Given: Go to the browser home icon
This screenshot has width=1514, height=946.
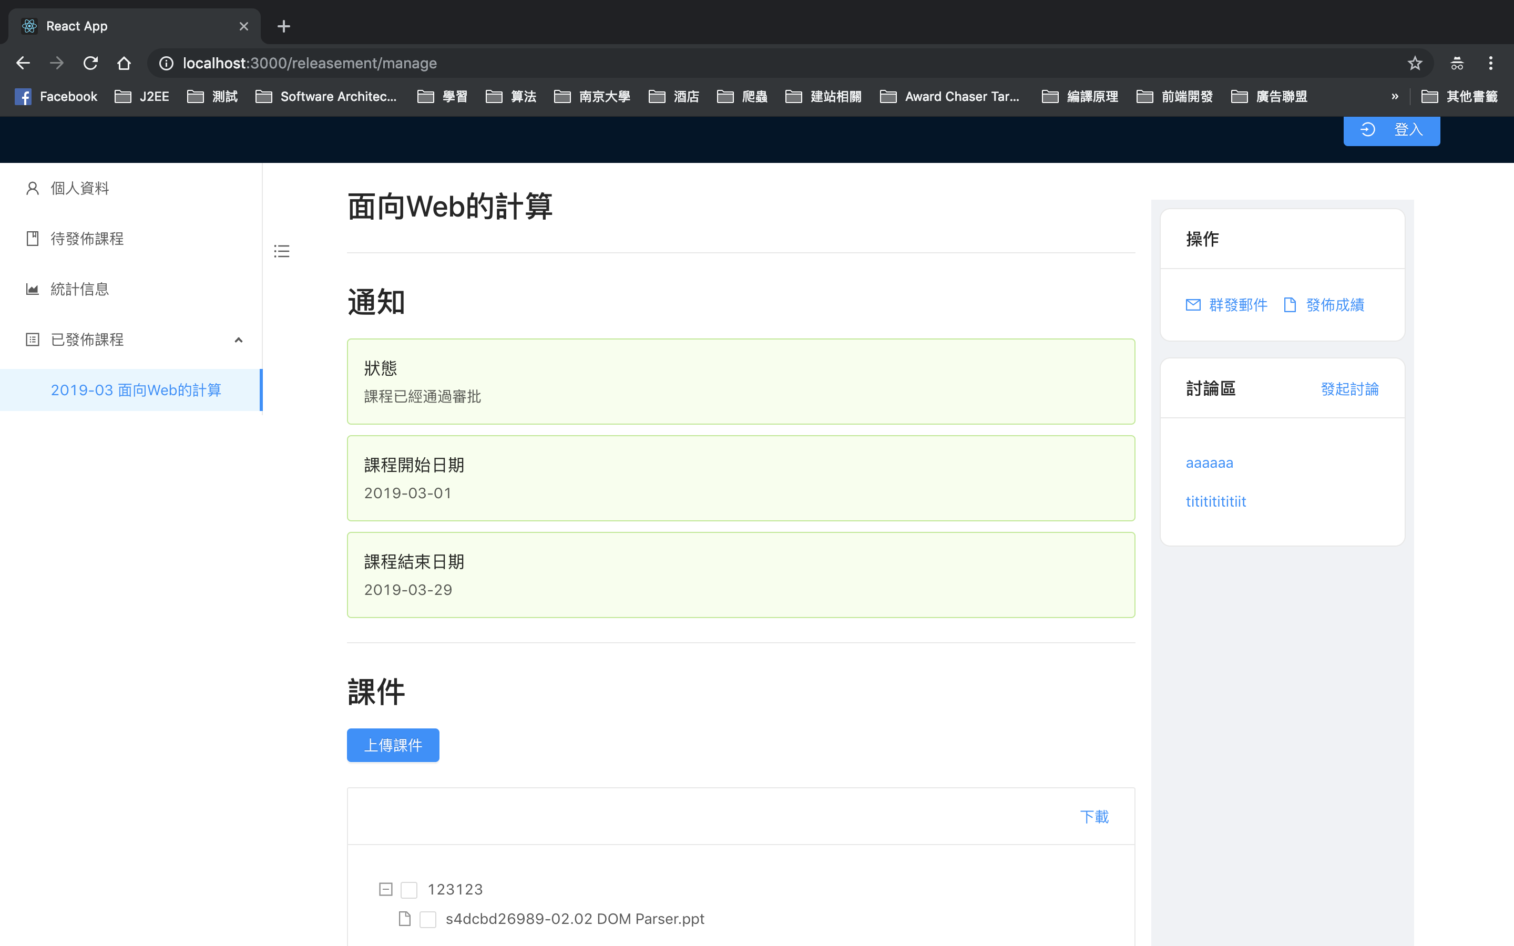Looking at the screenshot, I should pyautogui.click(x=124, y=63).
